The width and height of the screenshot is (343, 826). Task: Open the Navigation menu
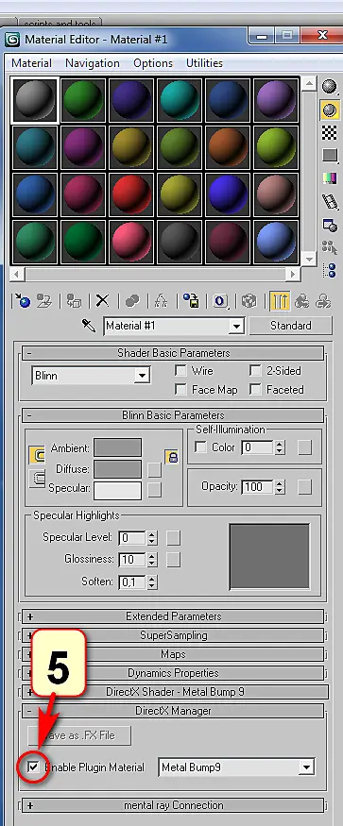93,62
